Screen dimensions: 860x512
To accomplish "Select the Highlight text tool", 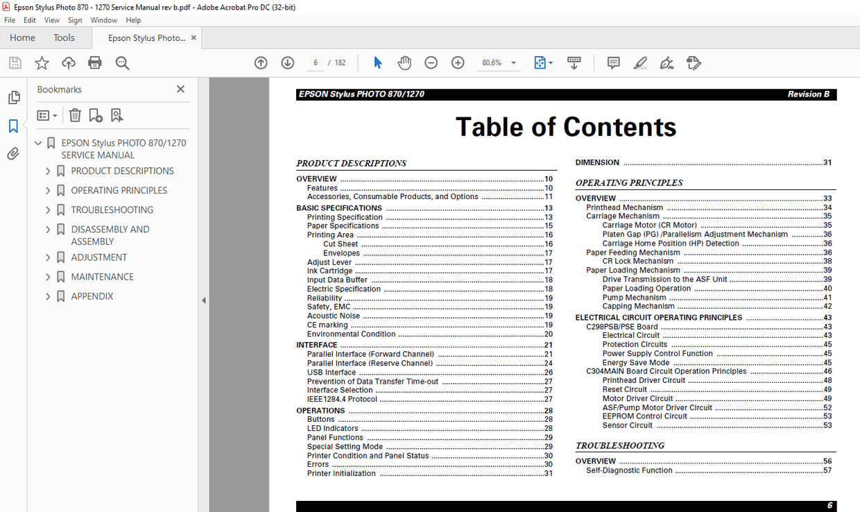I will (x=640, y=62).
